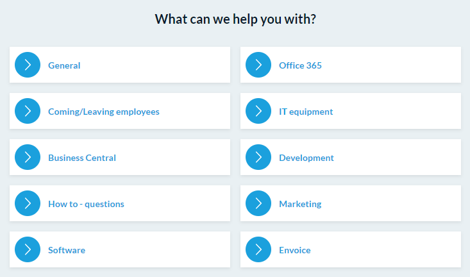Click the round arrow icon for IT equipment

point(258,111)
